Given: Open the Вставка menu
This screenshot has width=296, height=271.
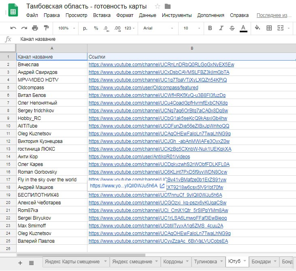Looking at the screenshot, I should [x=102, y=15].
